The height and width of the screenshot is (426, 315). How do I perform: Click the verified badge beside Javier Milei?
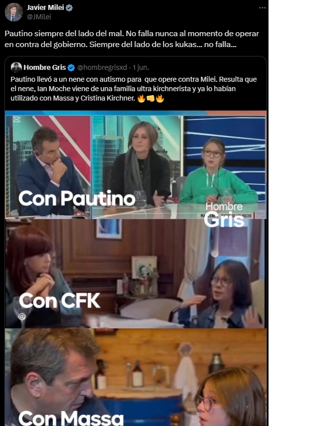point(69,8)
